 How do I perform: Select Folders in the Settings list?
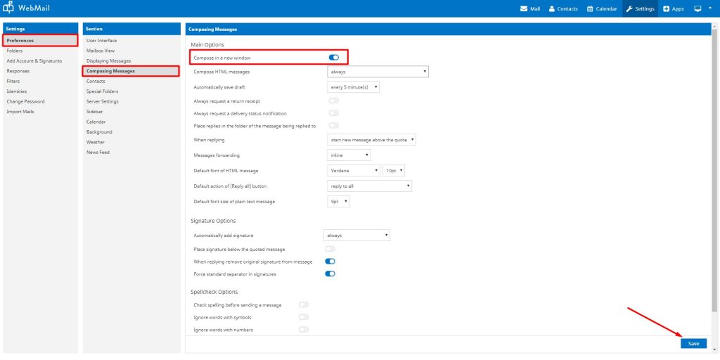(x=15, y=51)
